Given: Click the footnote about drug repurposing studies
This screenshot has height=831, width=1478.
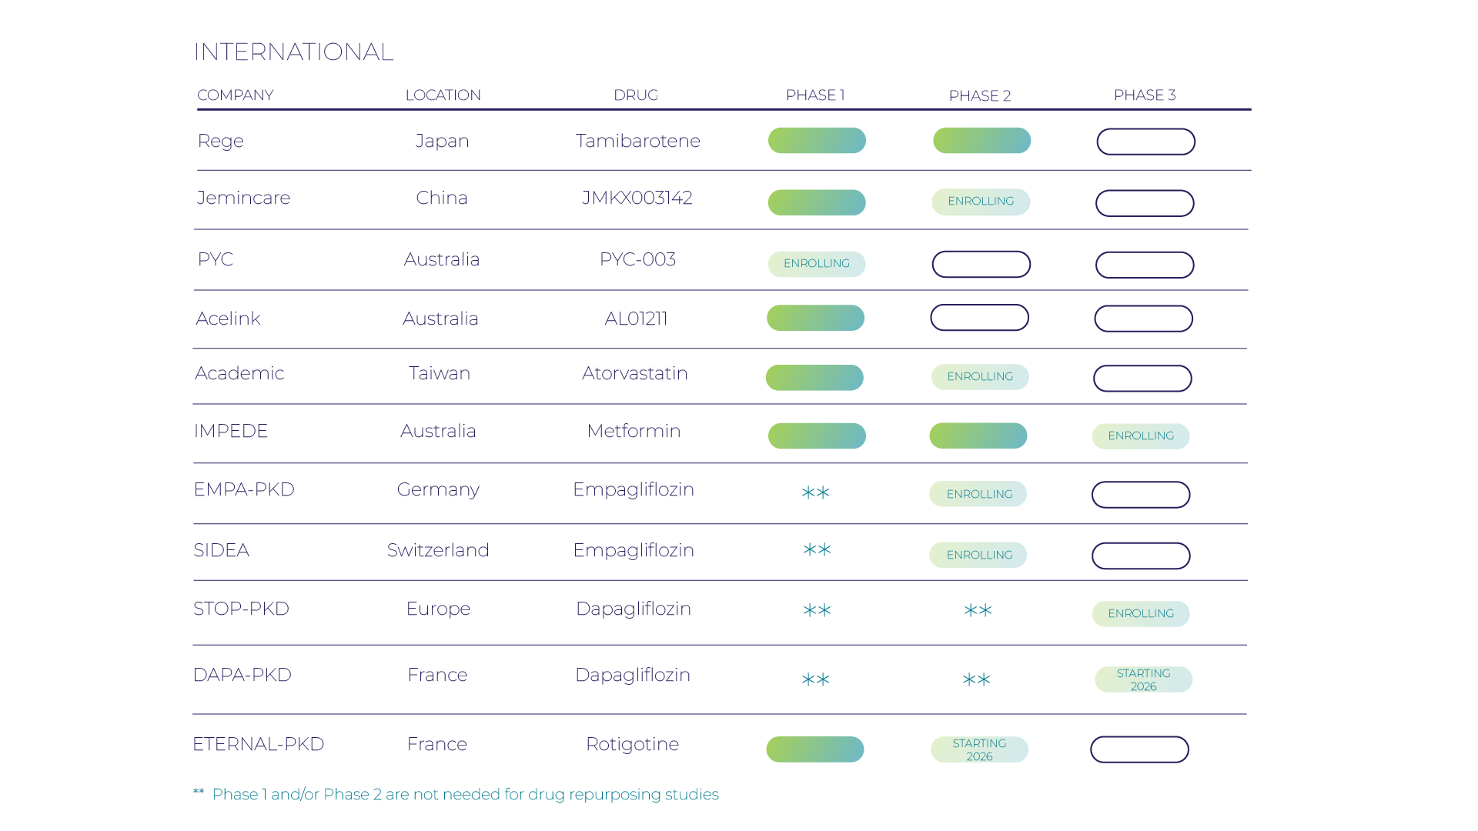Looking at the screenshot, I should click(x=465, y=794).
